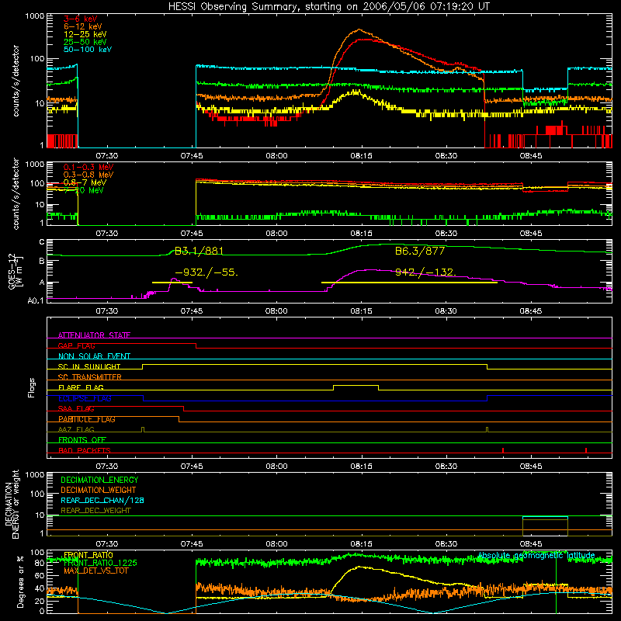Click the REAR_DEC_WEIGHT legend label

pyautogui.click(x=95, y=511)
